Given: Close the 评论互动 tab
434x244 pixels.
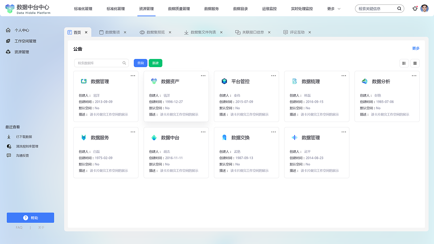Looking at the screenshot, I should point(310,33).
